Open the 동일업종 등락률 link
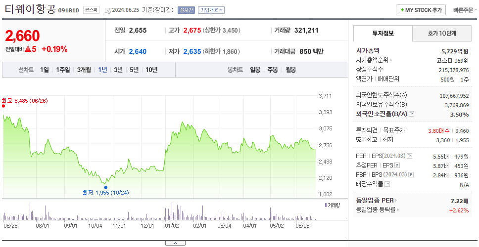 376,210
